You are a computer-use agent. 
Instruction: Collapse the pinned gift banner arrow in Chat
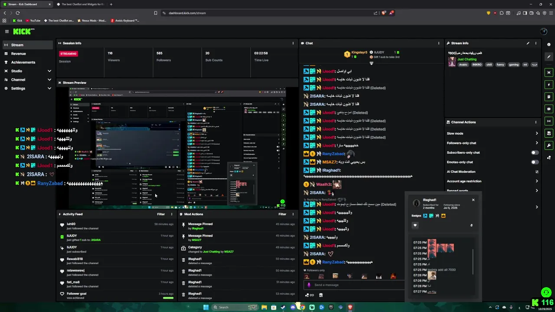click(371, 63)
